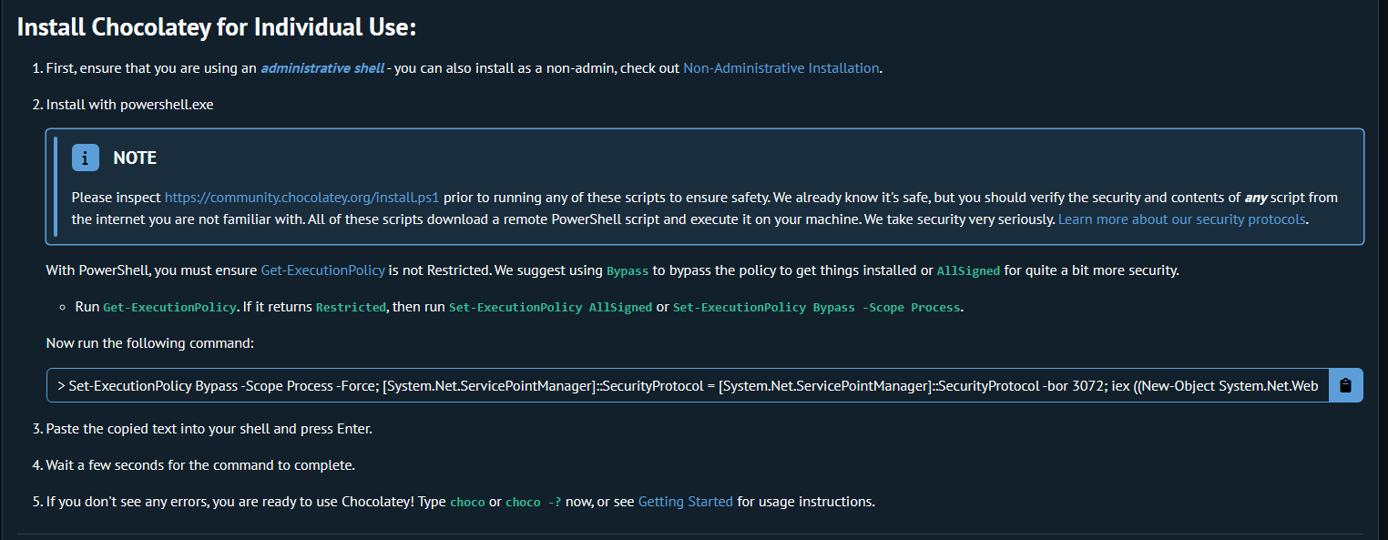Open the community.chocolatey.org install.ps1 link
The image size is (1388, 540).
tap(301, 198)
